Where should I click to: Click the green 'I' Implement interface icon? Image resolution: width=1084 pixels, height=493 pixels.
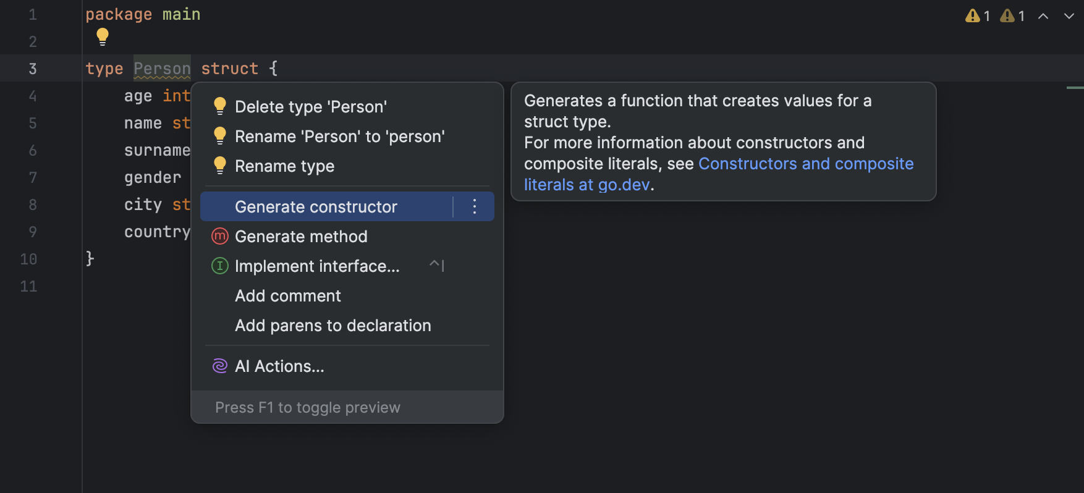coord(219,266)
